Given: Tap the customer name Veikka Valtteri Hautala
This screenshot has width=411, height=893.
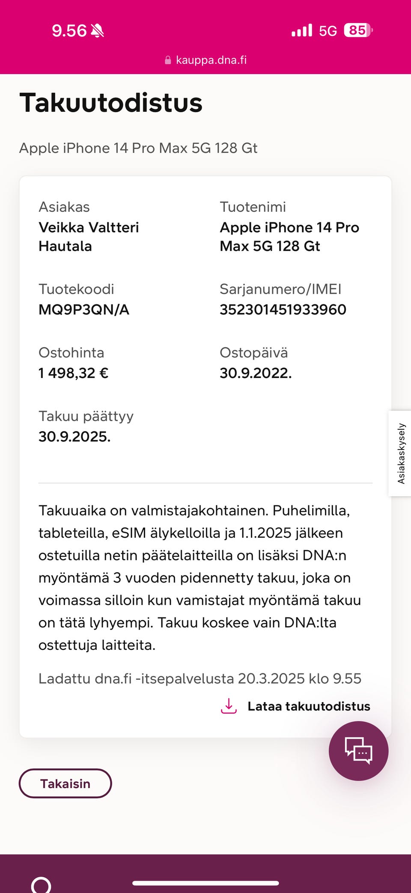Looking at the screenshot, I should click(x=89, y=237).
